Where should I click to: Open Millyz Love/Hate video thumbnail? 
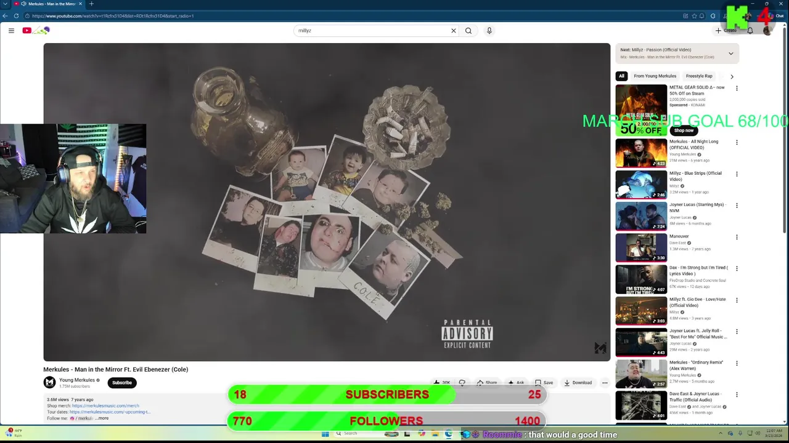[x=641, y=310]
